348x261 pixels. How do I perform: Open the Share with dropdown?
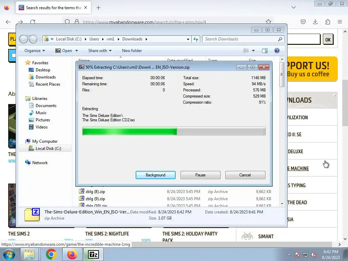coord(100,51)
